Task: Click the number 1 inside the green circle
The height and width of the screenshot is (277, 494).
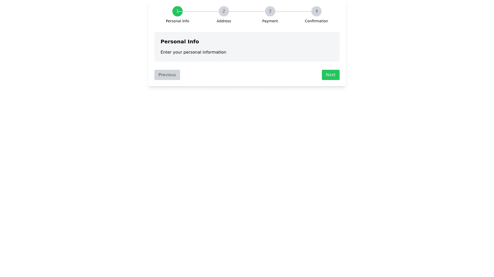Action: click(177, 11)
